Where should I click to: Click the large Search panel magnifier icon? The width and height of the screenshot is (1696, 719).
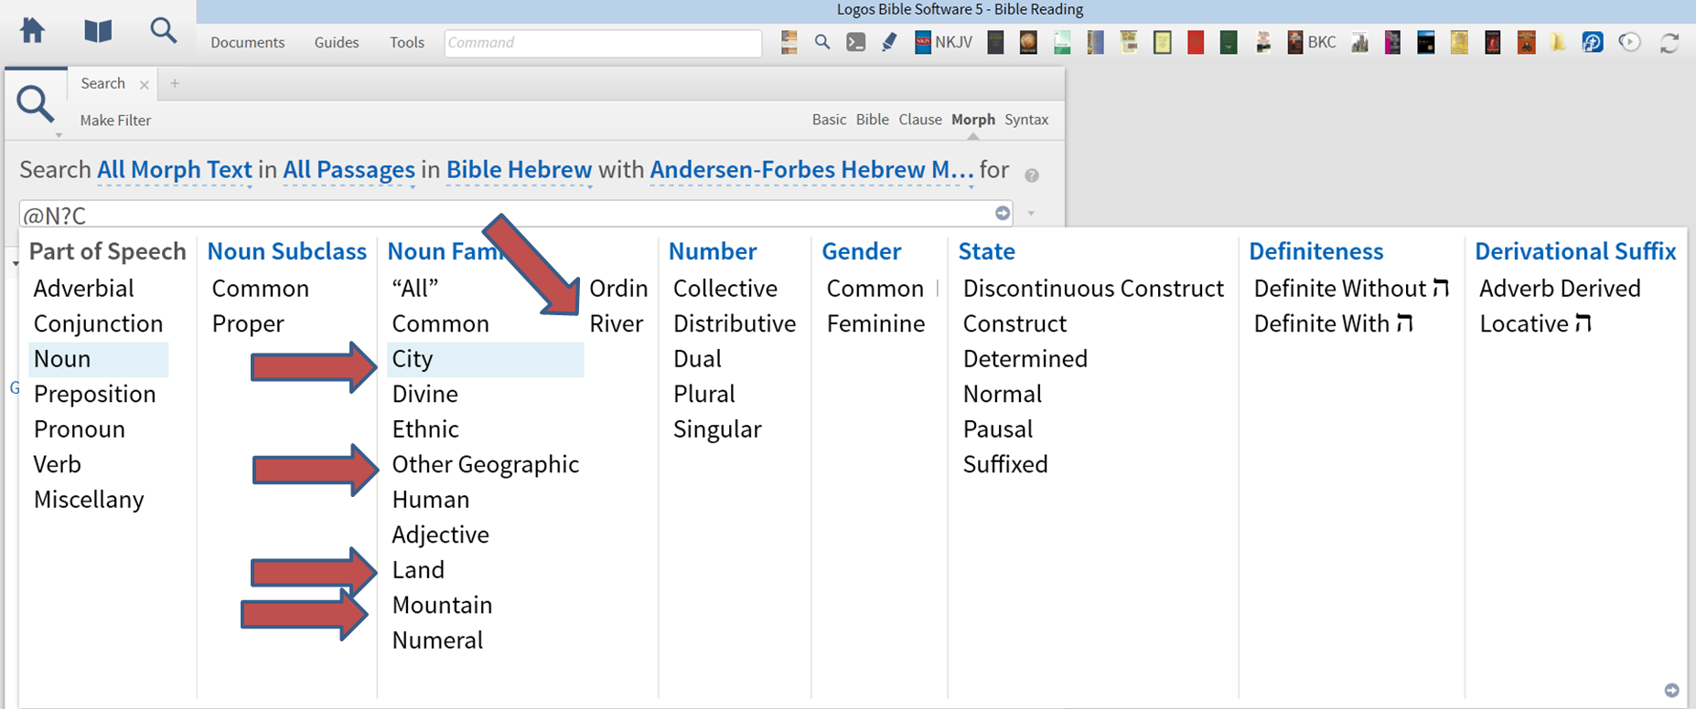pos(36,104)
